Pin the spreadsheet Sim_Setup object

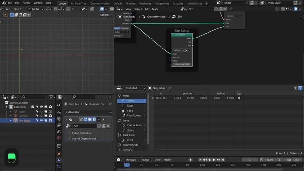point(170,88)
